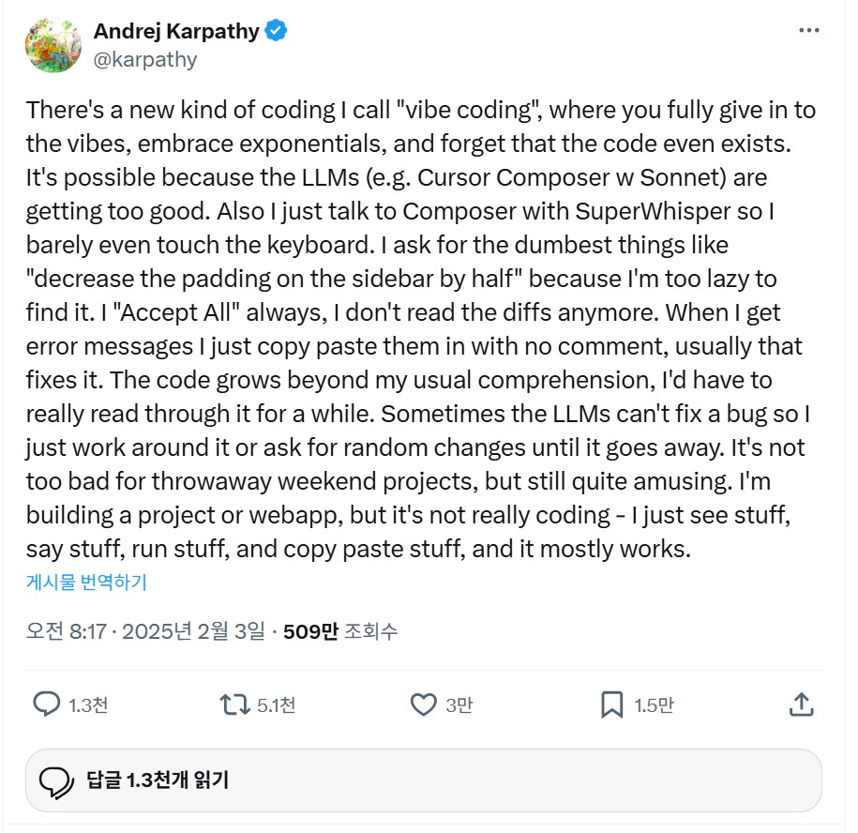Image resolution: width=858 pixels, height=833 pixels.
Task: Toggle the heart like icon
Action: 424,704
